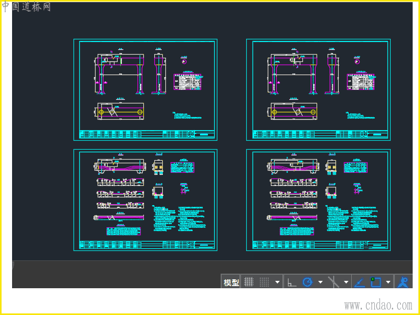Toggle object snap square icon
This screenshot has width=420, height=315.
[375, 282]
